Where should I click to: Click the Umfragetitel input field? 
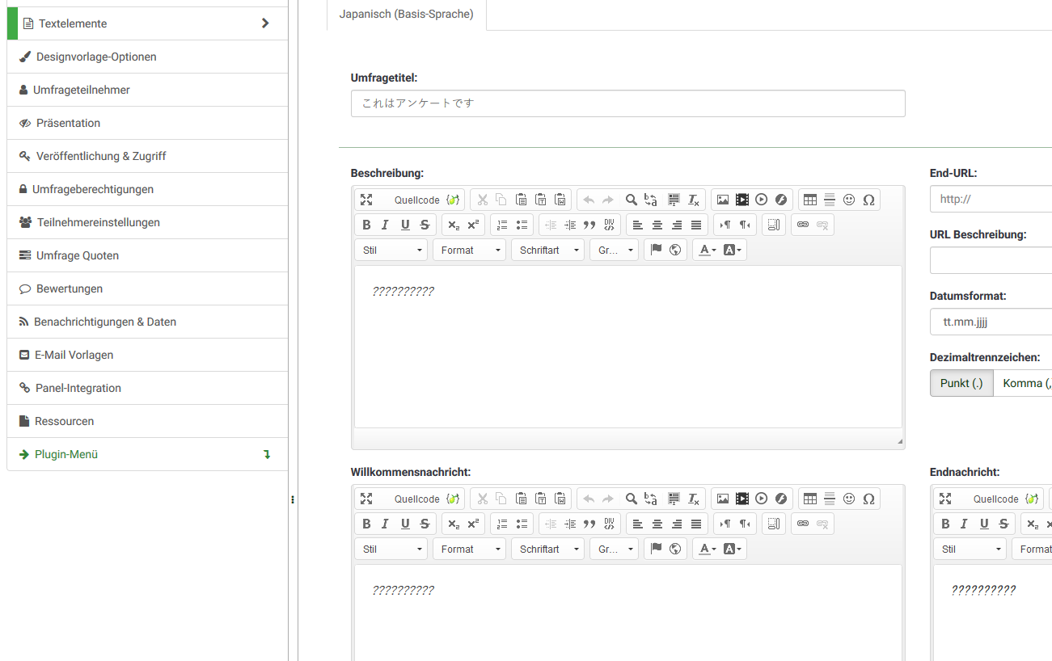tap(628, 103)
